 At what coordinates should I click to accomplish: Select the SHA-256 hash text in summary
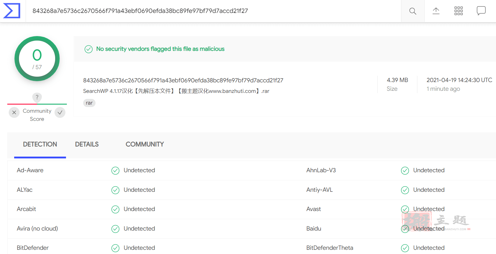coord(183,80)
